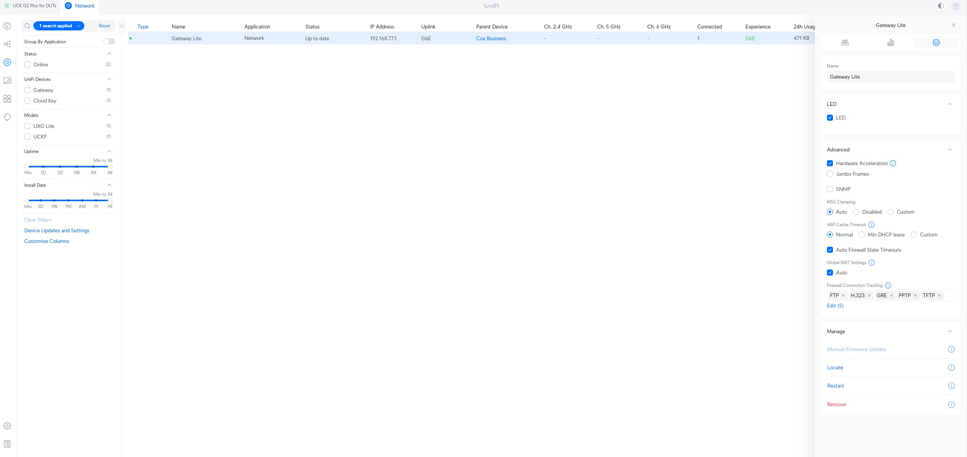The height and width of the screenshot is (457, 967).
Task: Switch to device statistics chart tab
Action: coord(890,43)
